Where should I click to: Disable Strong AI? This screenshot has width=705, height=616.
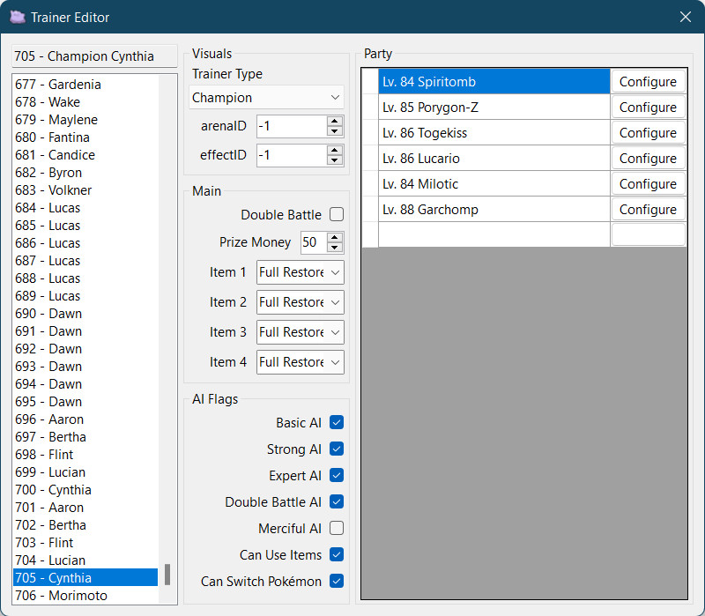(x=336, y=449)
